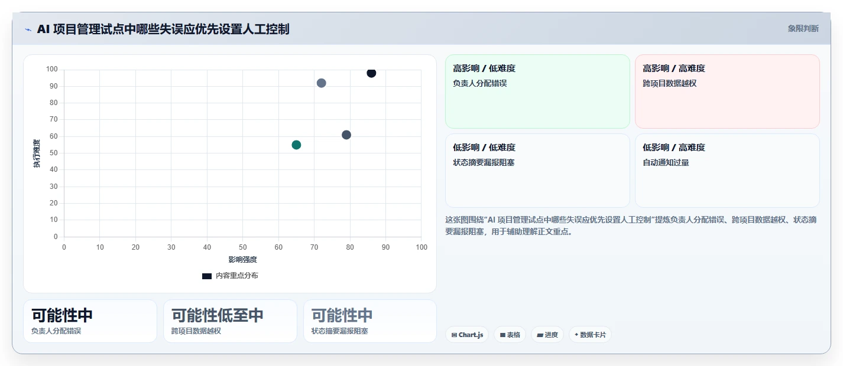Click 象限判断 label in header
Viewport: 843px width, 366px height.
tap(803, 28)
